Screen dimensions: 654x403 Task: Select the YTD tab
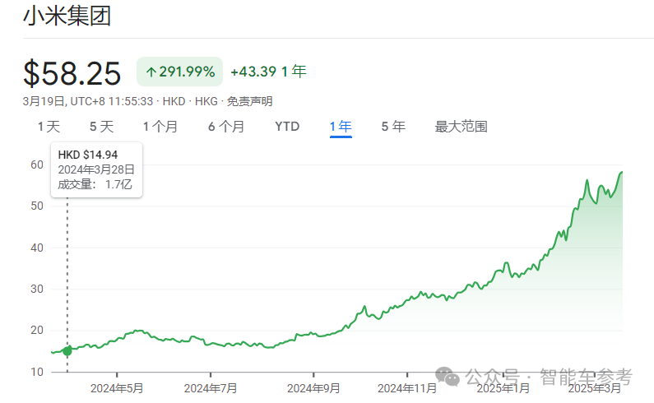coord(287,127)
